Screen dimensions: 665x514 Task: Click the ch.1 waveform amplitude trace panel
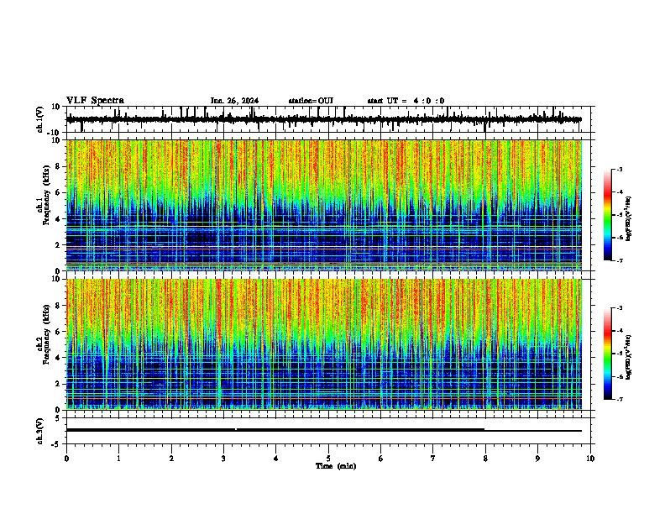click(x=330, y=119)
